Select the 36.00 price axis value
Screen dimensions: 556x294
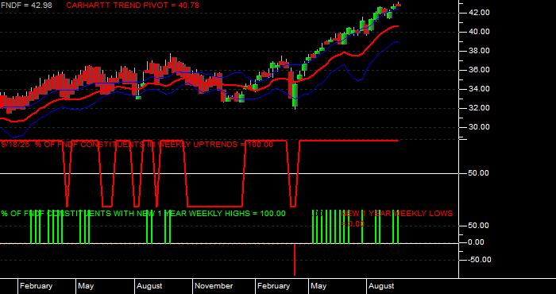tap(479, 70)
